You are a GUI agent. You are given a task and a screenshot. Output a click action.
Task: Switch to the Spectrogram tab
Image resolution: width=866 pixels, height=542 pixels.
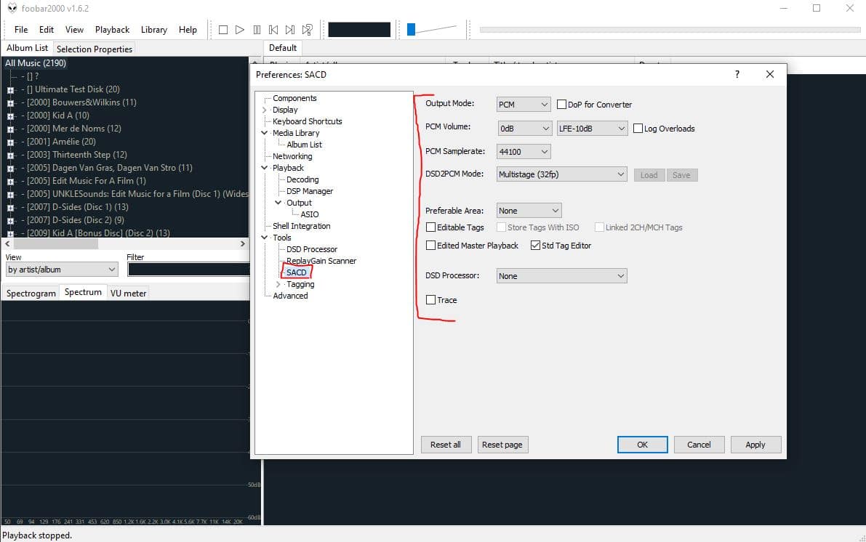click(x=31, y=293)
